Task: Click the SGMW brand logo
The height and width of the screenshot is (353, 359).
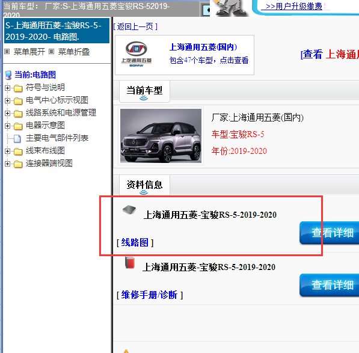Action: click(137, 54)
